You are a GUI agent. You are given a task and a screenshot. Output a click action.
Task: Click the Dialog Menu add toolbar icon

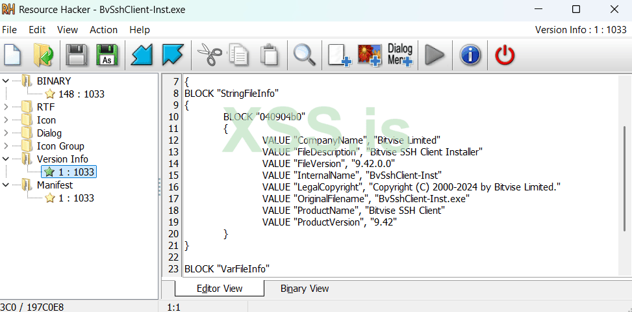(400, 55)
